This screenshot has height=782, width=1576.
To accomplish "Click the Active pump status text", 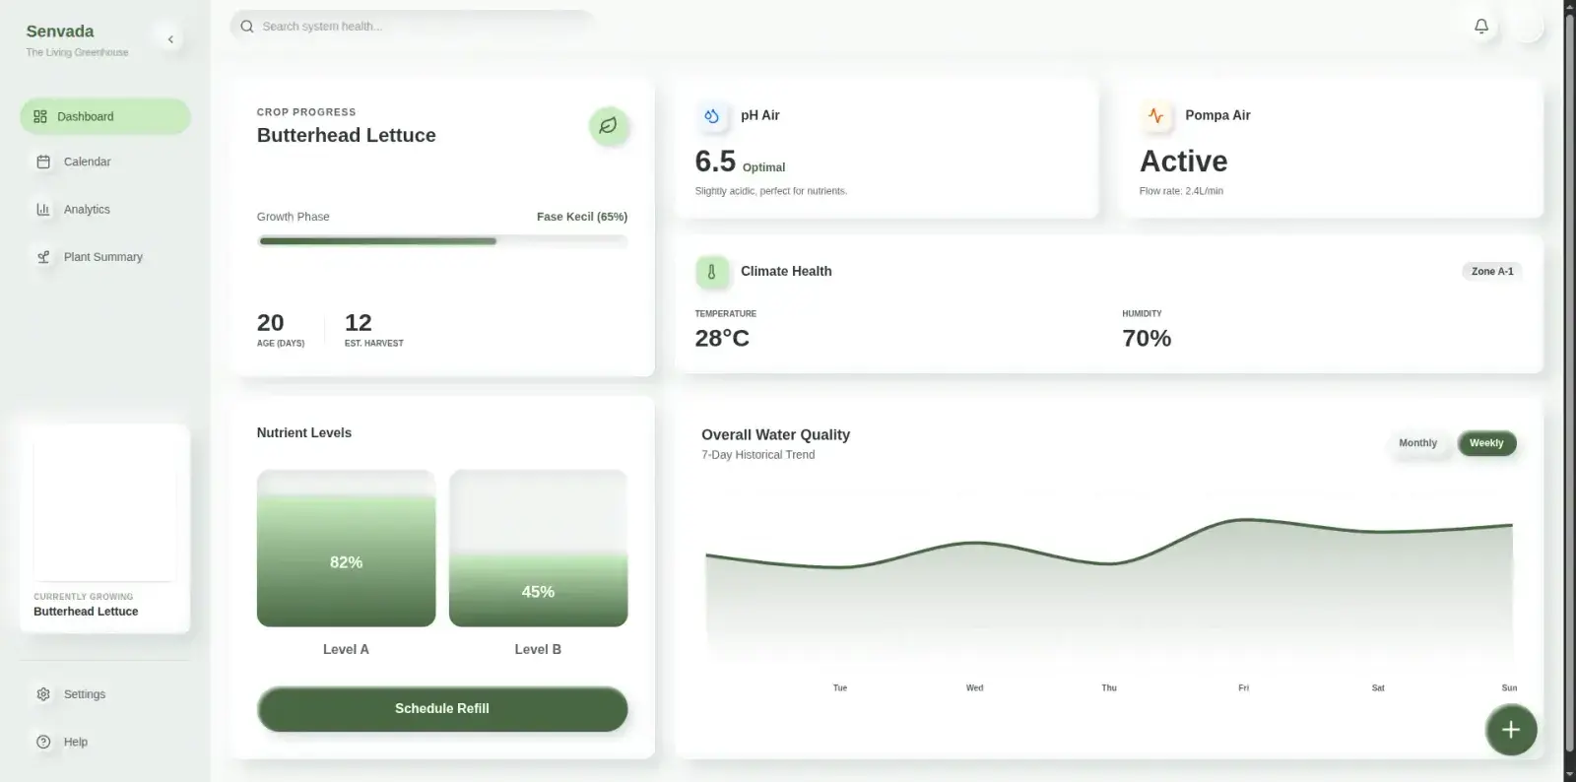I will click(x=1183, y=162).
